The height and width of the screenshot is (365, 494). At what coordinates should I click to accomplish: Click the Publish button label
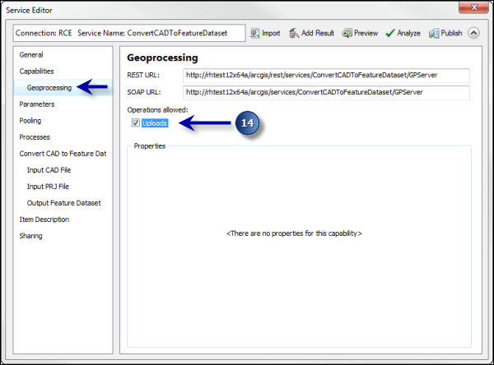pos(451,33)
